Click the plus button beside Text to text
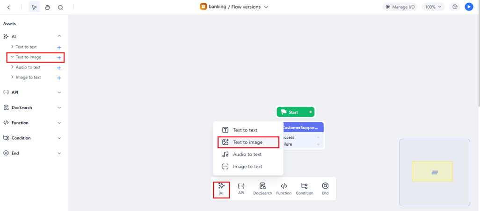 click(x=59, y=48)
